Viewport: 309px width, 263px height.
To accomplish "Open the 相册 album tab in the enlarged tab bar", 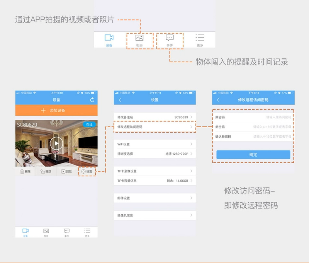I will [139, 41].
